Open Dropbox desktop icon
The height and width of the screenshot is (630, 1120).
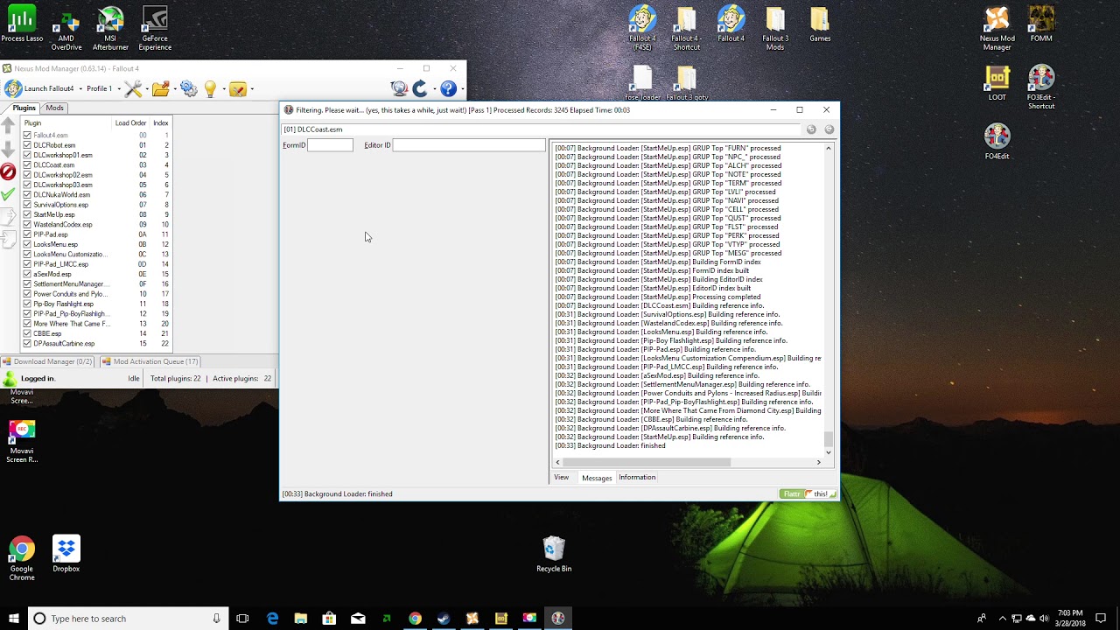click(66, 555)
